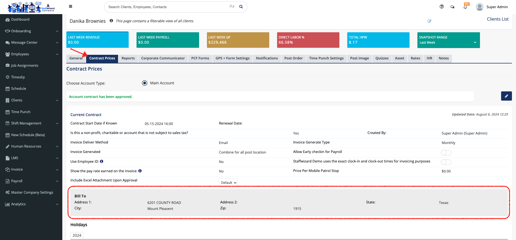Click the search magnifier icon
This screenshot has width=516, height=240.
[x=241, y=7]
